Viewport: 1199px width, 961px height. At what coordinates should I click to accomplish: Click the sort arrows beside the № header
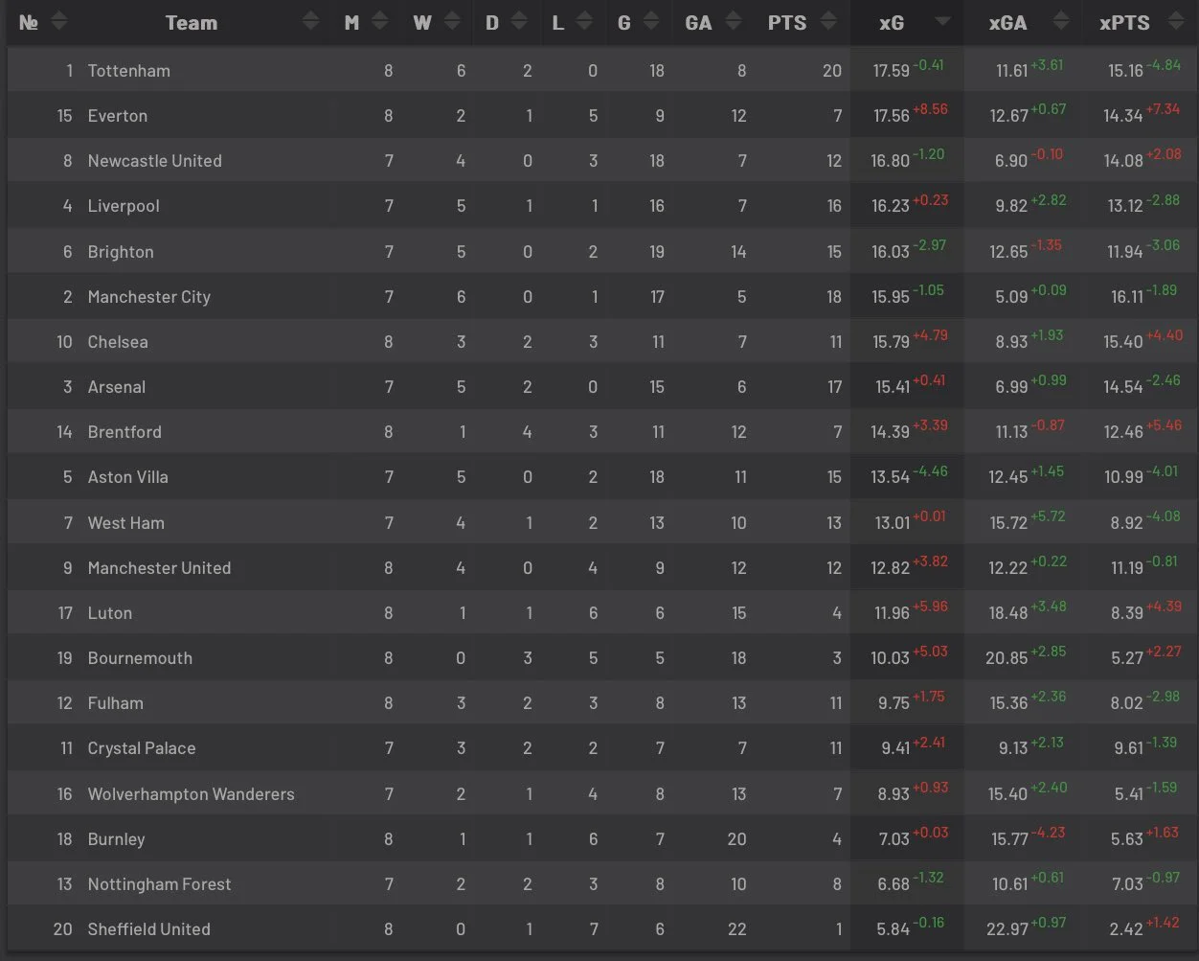58,22
